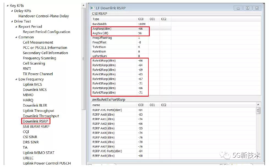Select Report Period Configuration
The image size is (269, 167).
47,32
